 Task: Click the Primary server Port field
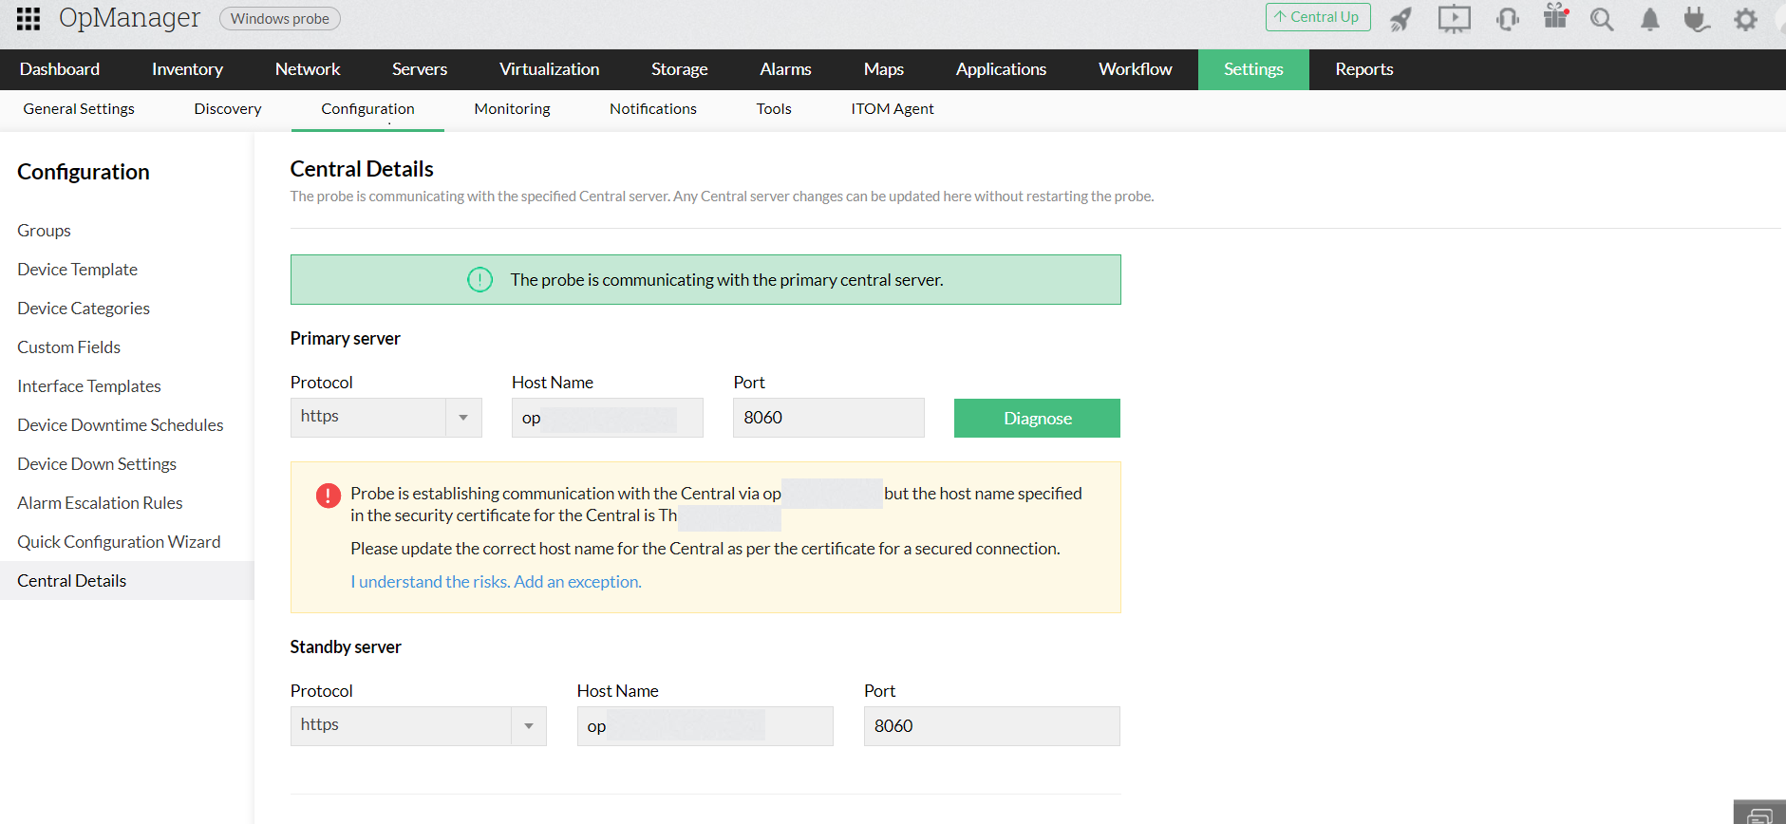828,418
